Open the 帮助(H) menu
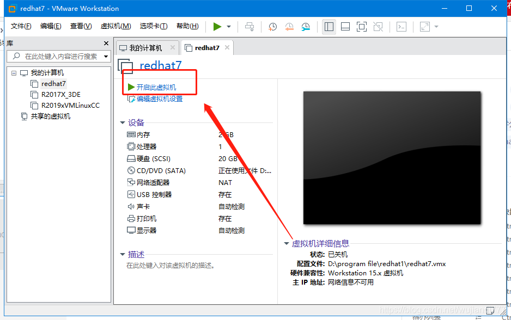The height and width of the screenshot is (320, 511). pos(187,26)
